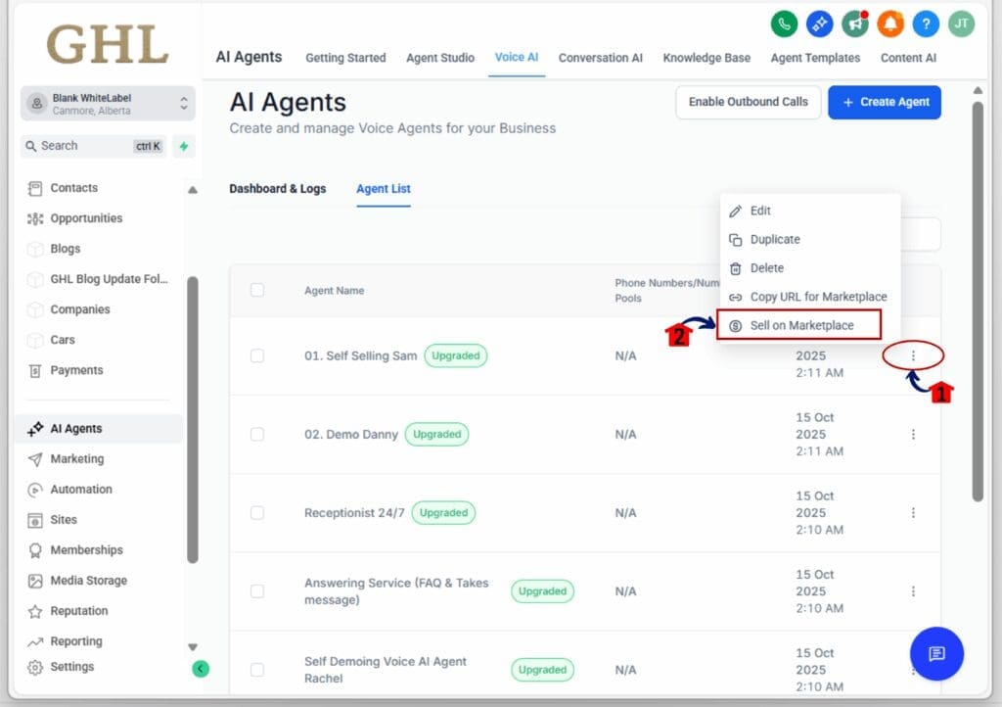The height and width of the screenshot is (707, 1002).
Task: Click the green lightning quick actions icon
Action: tap(184, 146)
